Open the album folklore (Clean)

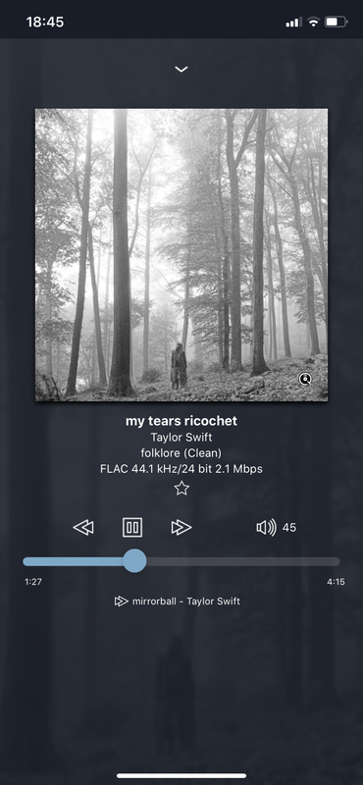point(181,453)
